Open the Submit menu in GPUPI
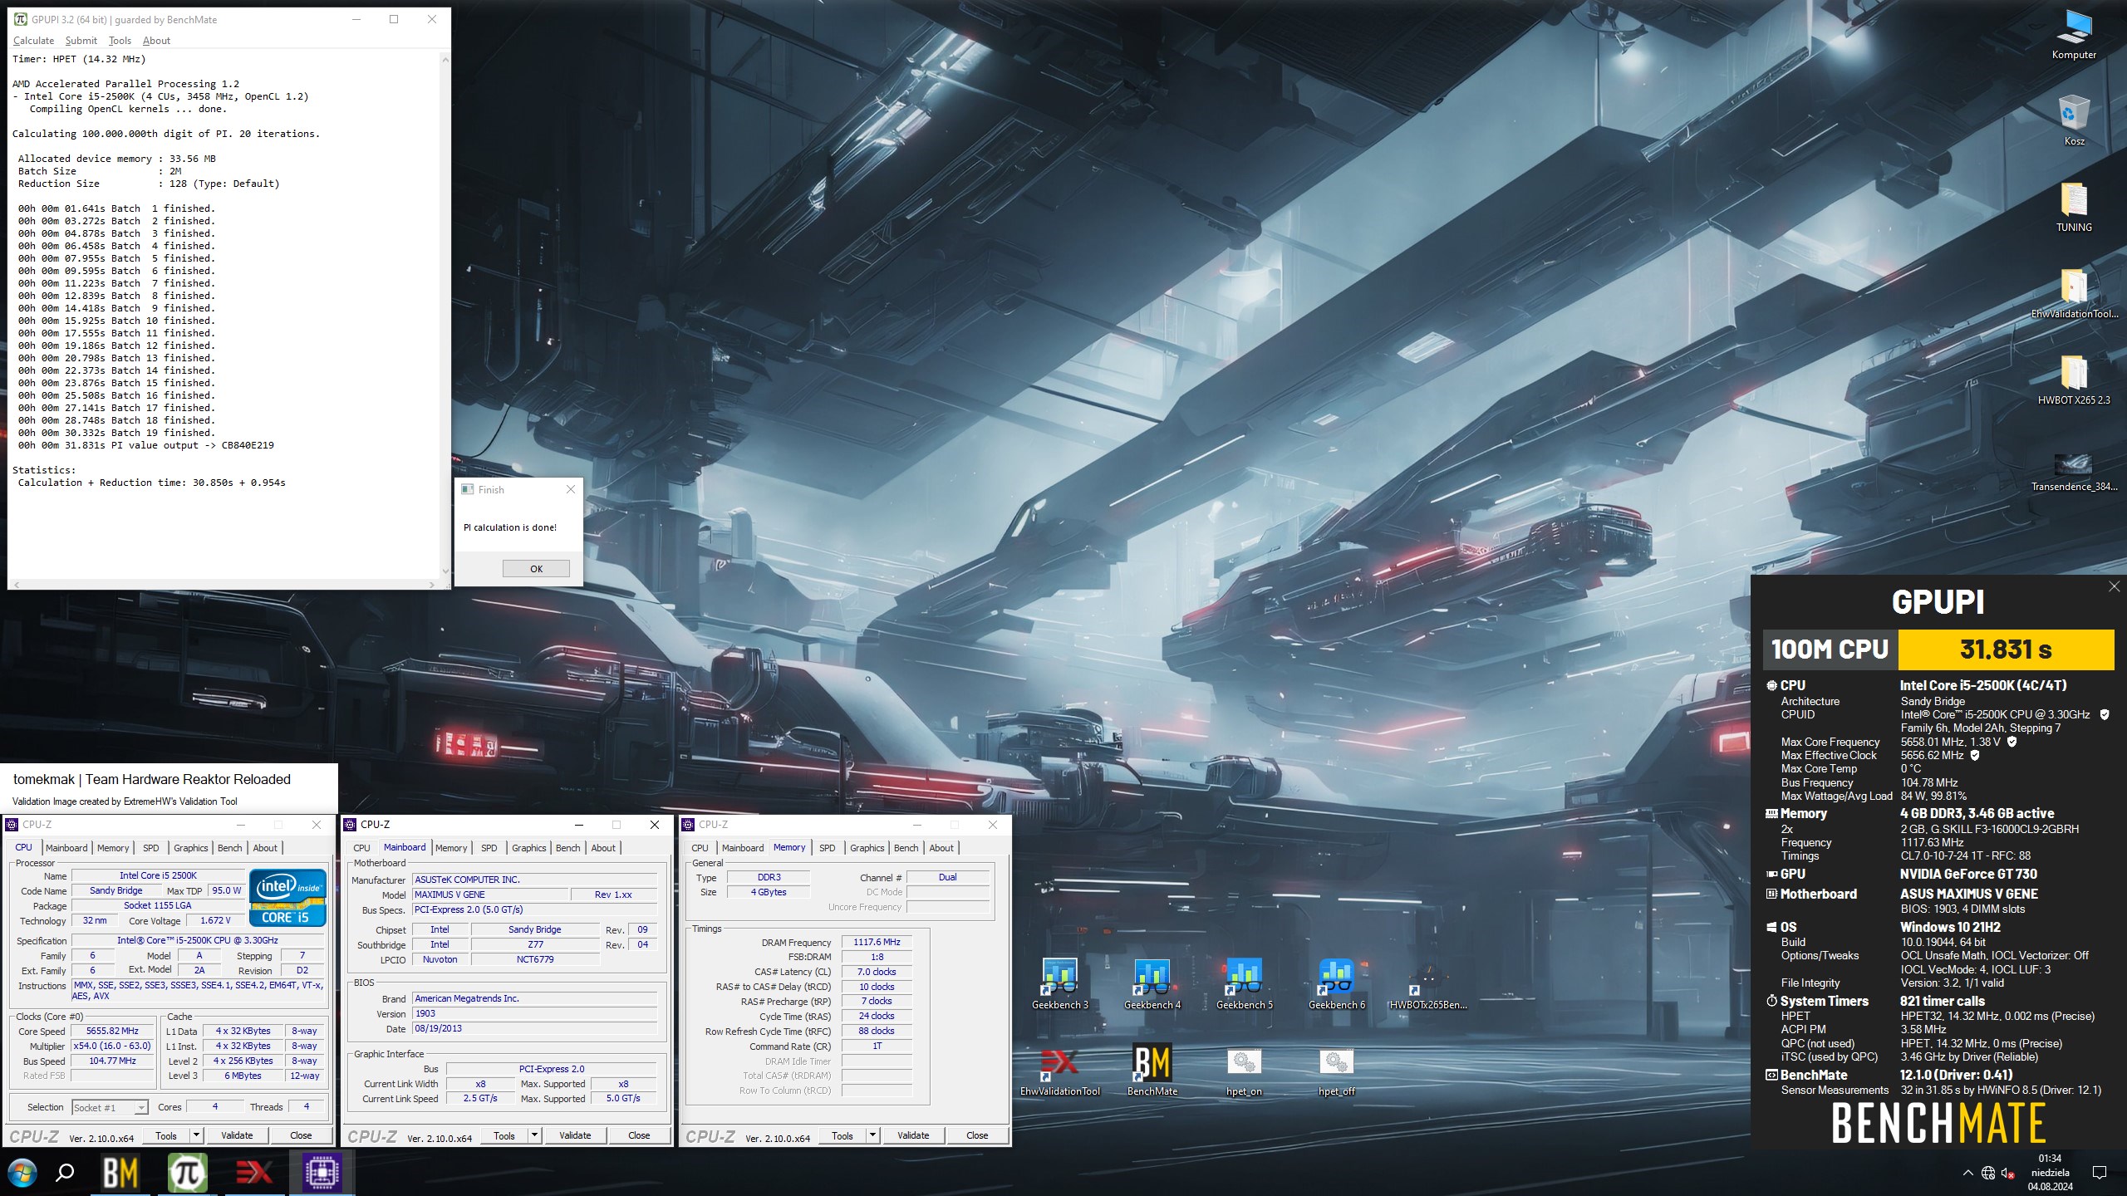The image size is (2127, 1196). pos(81,40)
